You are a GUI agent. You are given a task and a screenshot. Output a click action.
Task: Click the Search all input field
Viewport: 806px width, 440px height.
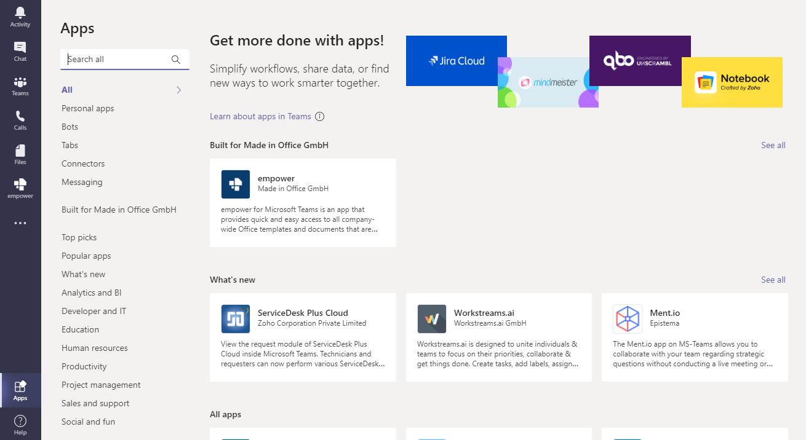point(117,60)
